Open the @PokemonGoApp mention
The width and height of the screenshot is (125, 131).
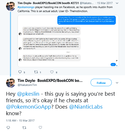(x=29, y=107)
